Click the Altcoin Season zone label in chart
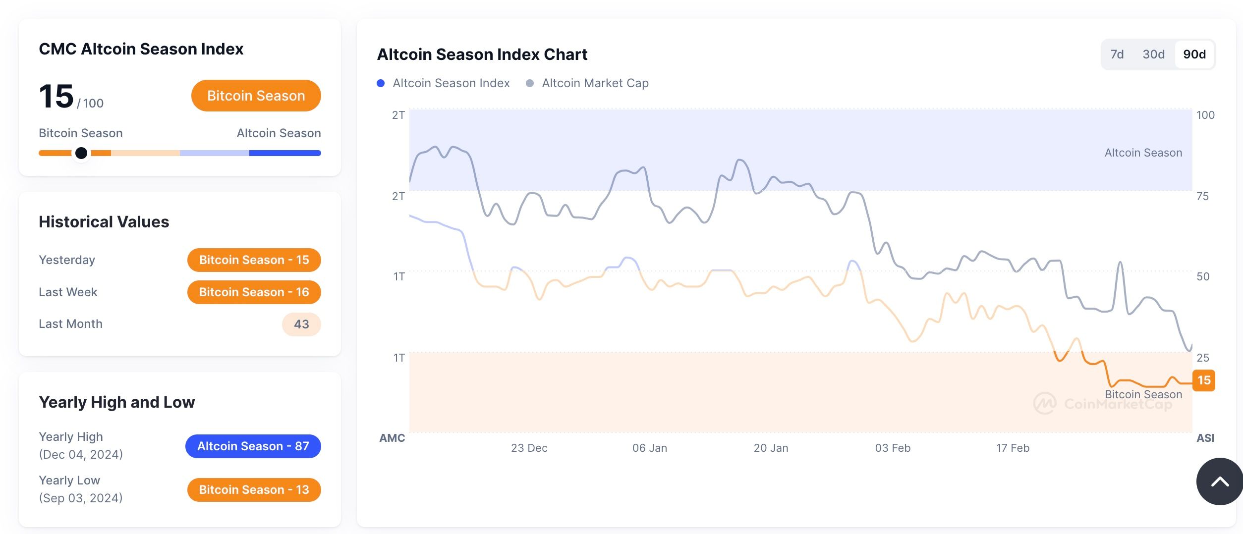 point(1143,153)
